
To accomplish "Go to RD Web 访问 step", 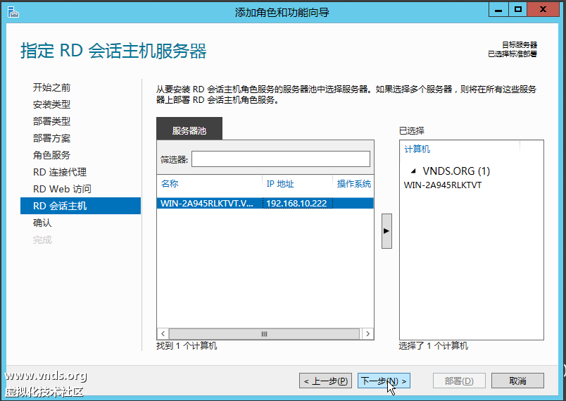I will coord(62,189).
